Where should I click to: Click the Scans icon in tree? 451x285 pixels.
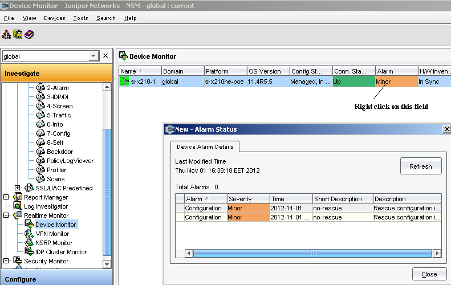pyautogui.click(x=40, y=179)
